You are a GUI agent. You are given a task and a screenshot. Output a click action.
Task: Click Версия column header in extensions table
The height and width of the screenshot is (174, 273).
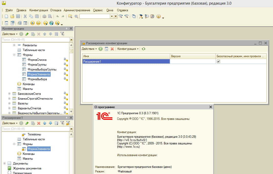click(x=193, y=56)
